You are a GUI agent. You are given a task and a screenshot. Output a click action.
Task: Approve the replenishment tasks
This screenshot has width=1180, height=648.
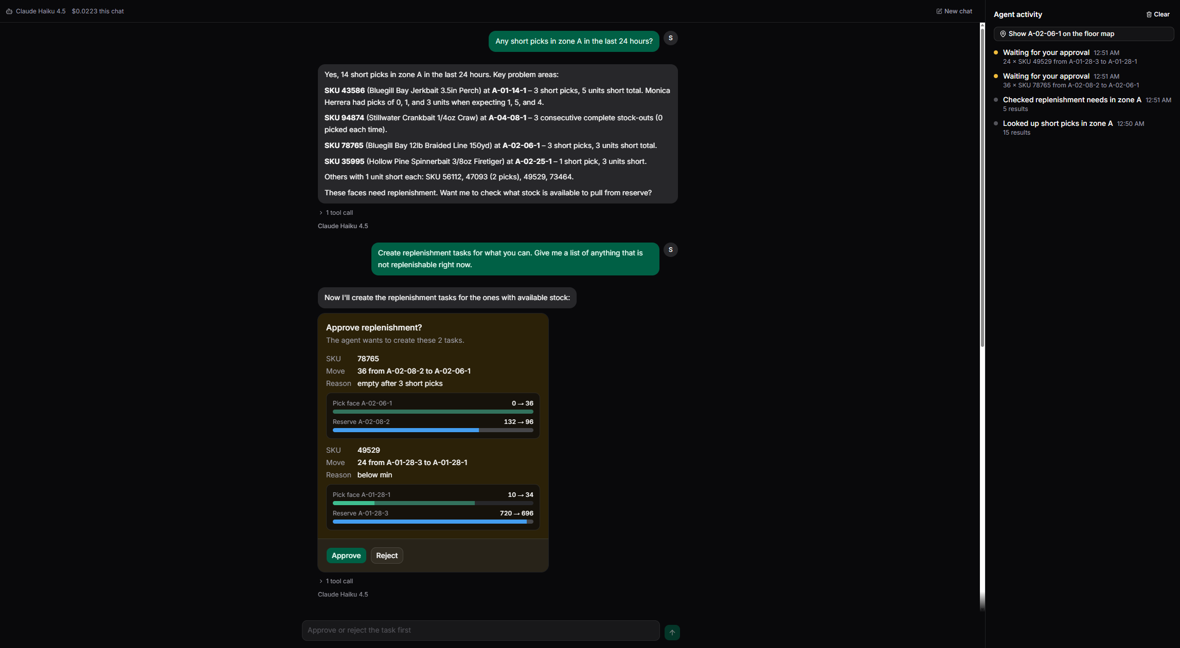[346, 556]
